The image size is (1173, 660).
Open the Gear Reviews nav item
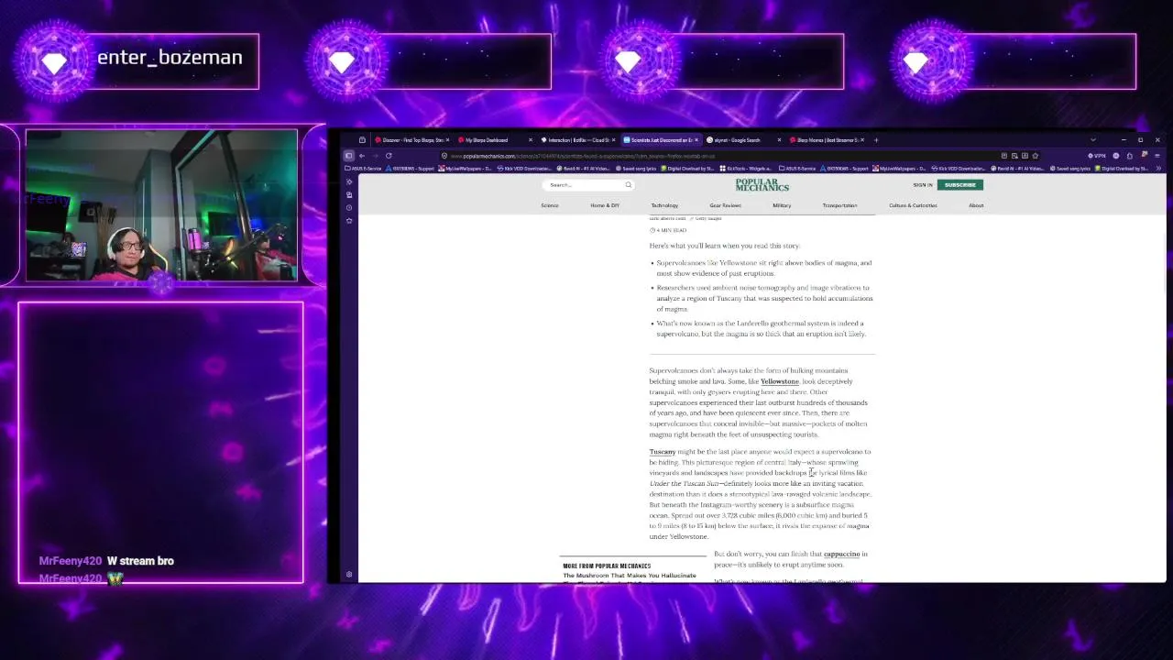coord(725,205)
